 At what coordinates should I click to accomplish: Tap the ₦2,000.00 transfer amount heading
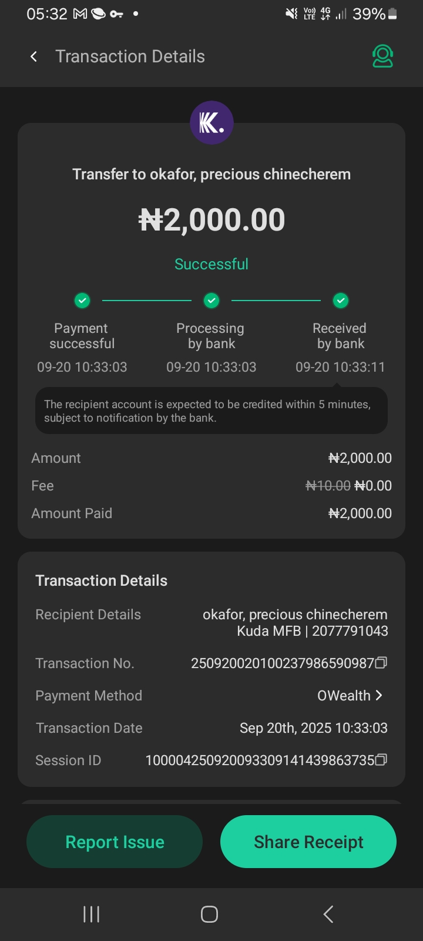pos(211,220)
